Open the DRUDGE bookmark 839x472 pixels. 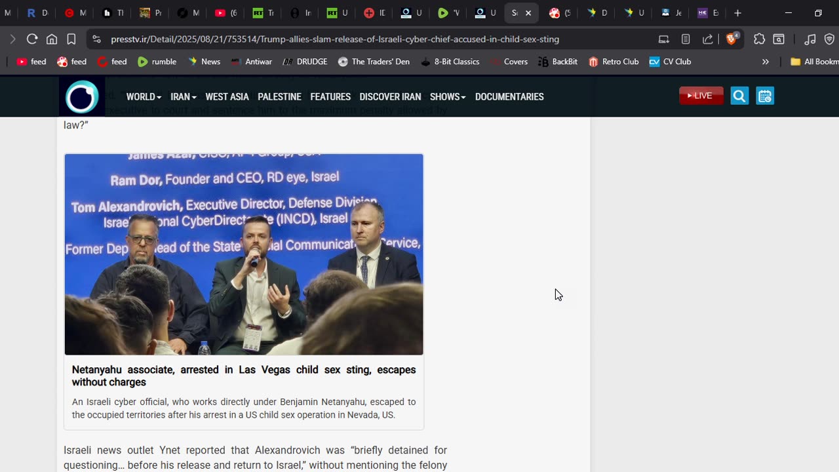(x=305, y=62)
